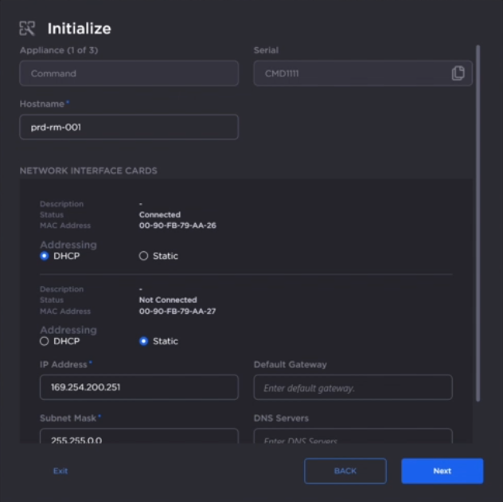Click the Network Interface Cards section heading
Viewport: 503px width, 502px height.
coord(88,171)
